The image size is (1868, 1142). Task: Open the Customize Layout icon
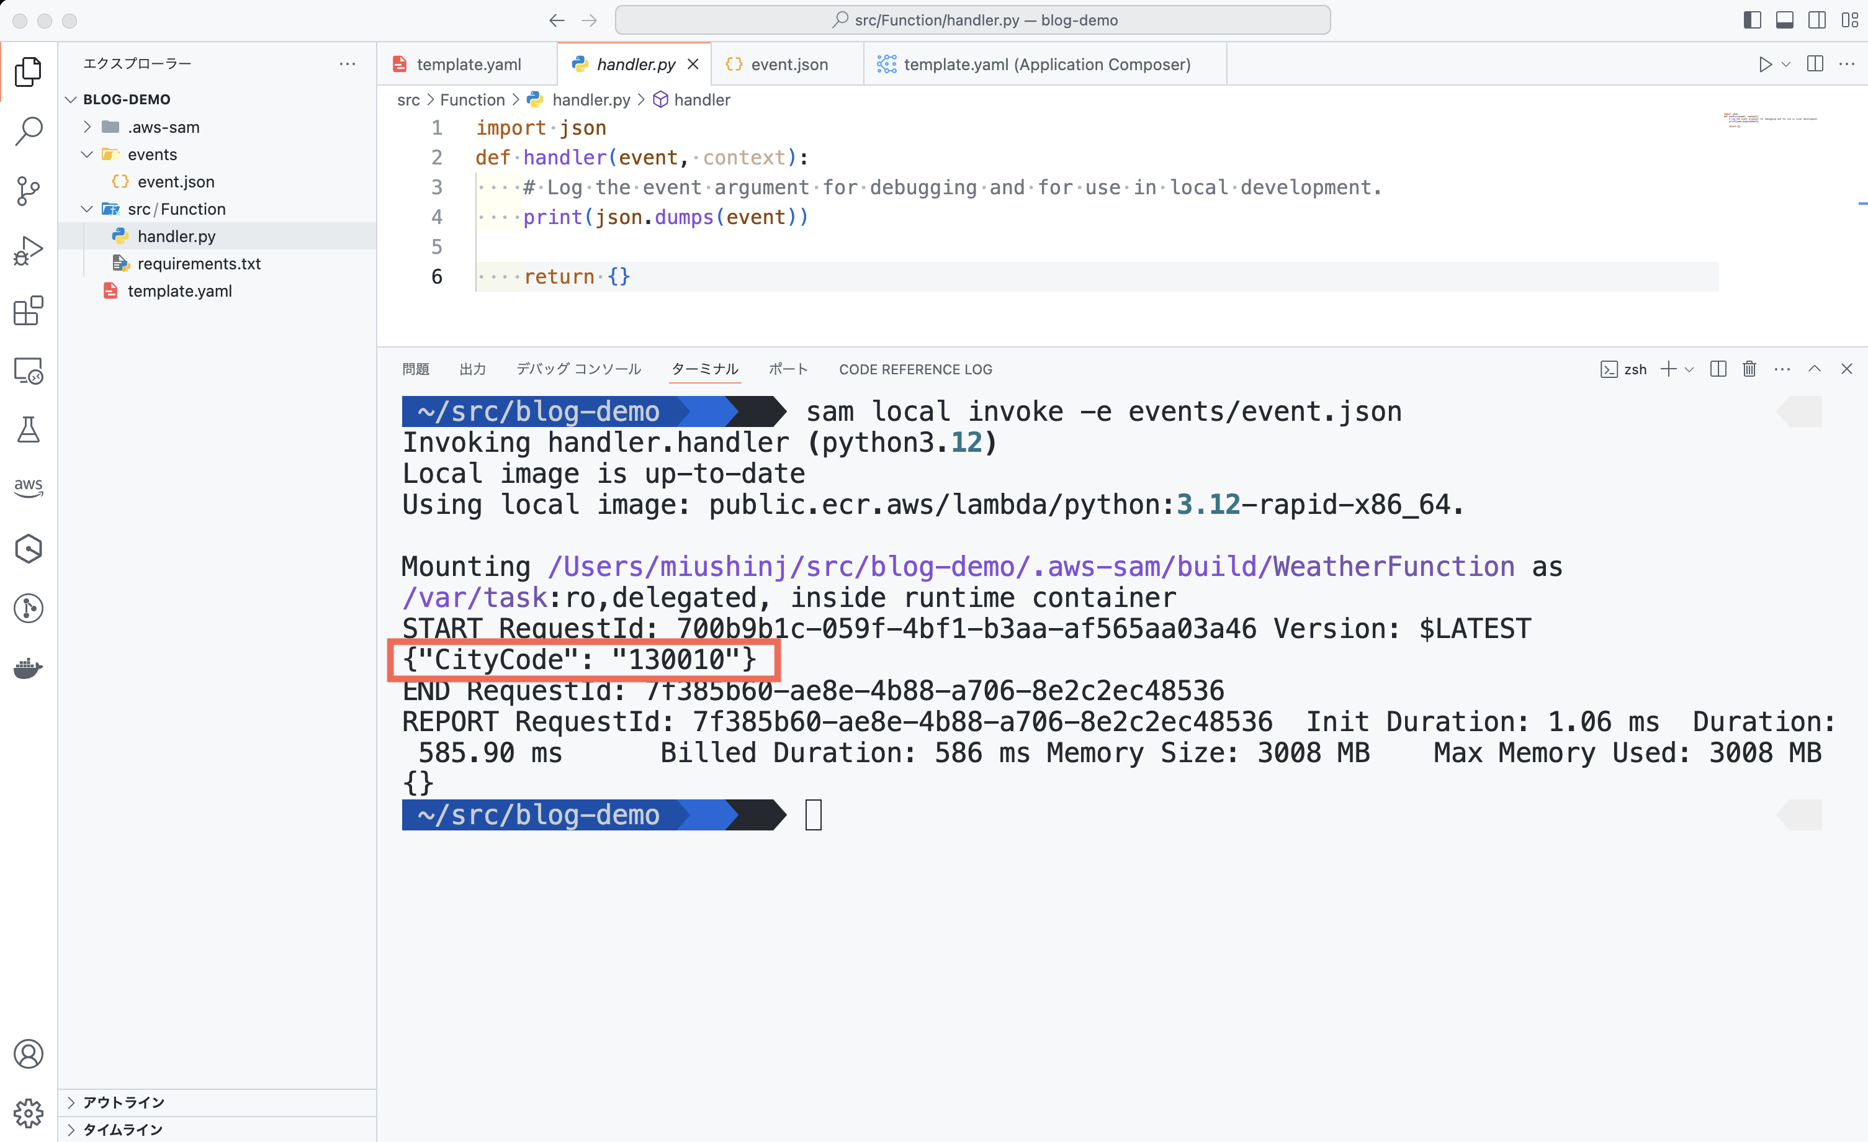(x=1849, y=20)
